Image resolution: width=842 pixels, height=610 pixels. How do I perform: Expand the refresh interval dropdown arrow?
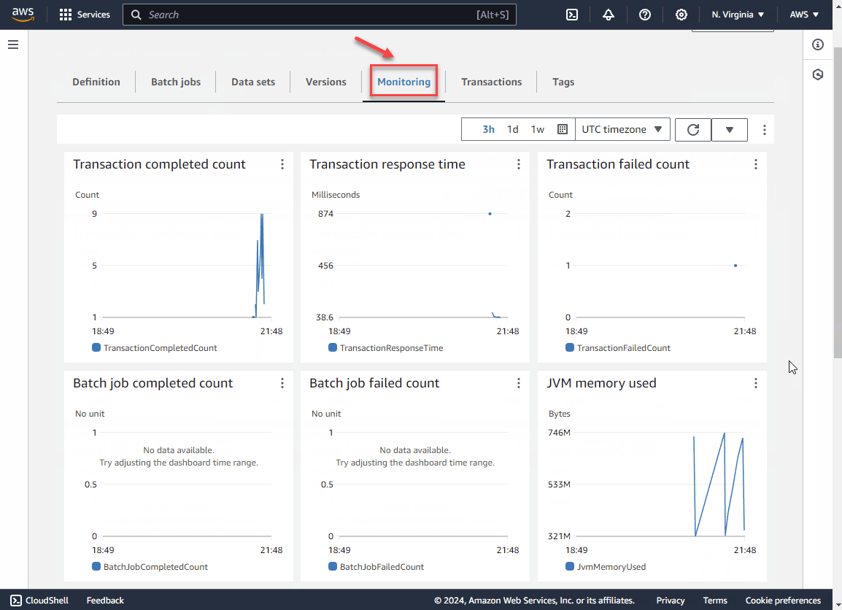point(730,130)
